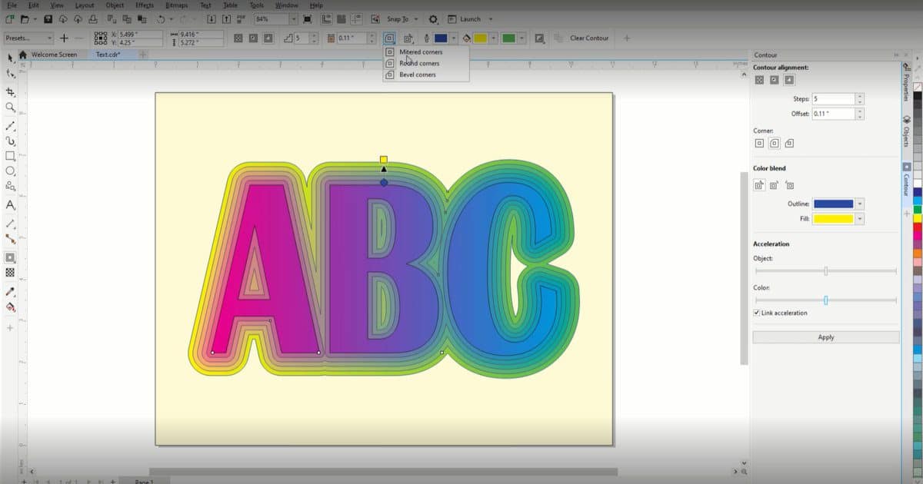Screen dimensions: 923x484
Task: Click the Clear Contour button
Action: 589,38
